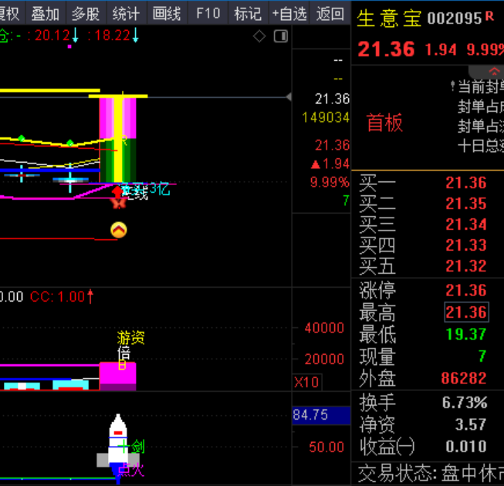Click the 买一 price 21.36
Screen dimensions: 504x486
click(465, 183)
